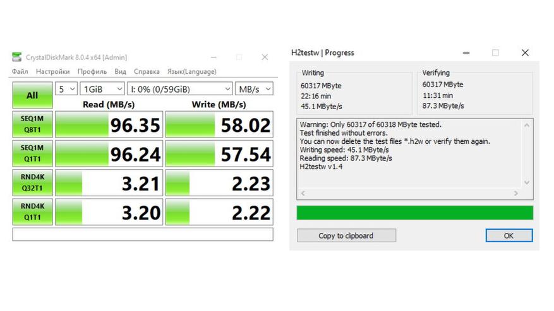
Task: Click the 87.3 MByte/s value in Verifying group
Action: pos(443,105)
